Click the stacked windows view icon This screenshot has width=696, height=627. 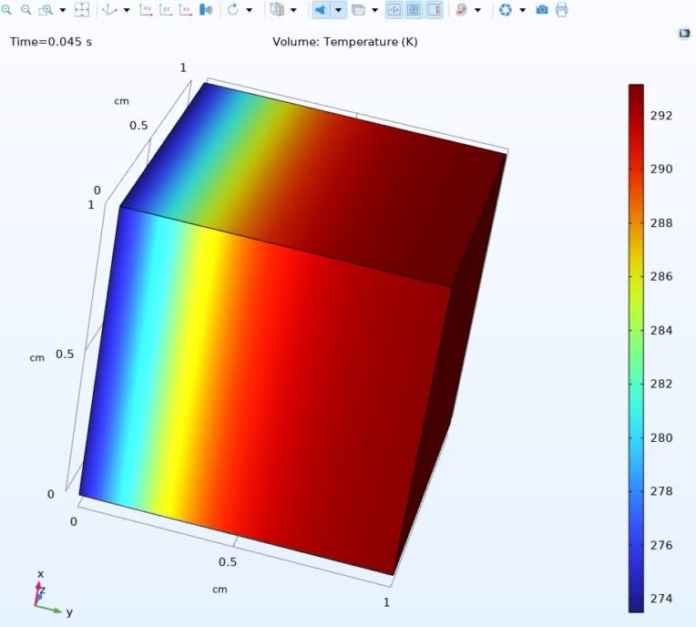click(358, 9)
